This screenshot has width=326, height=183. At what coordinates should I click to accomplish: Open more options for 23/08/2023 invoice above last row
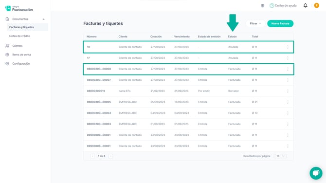pyautogui.click(x=288, y=135)
